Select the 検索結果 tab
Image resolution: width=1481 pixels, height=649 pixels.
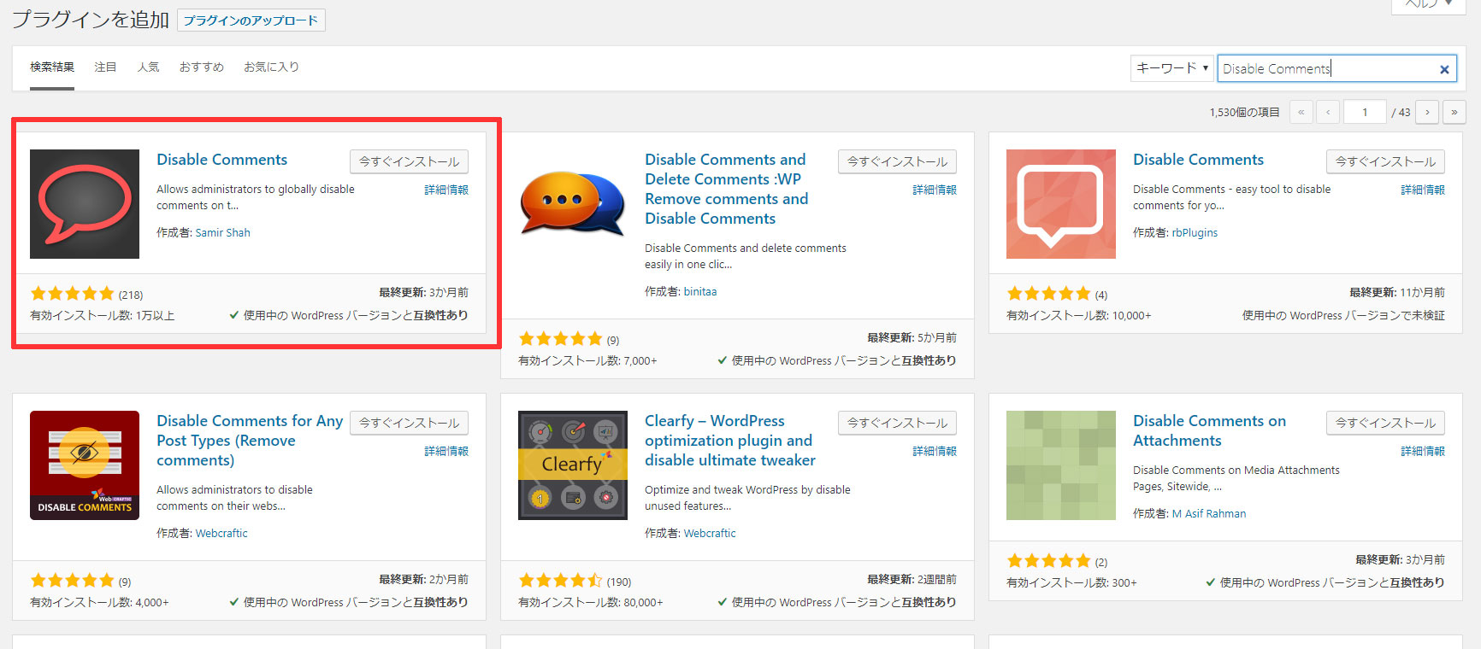point(52,67)
